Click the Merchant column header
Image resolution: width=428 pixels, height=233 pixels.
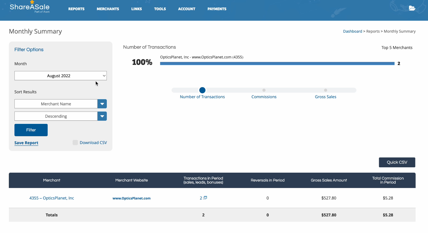coord(52,180)
